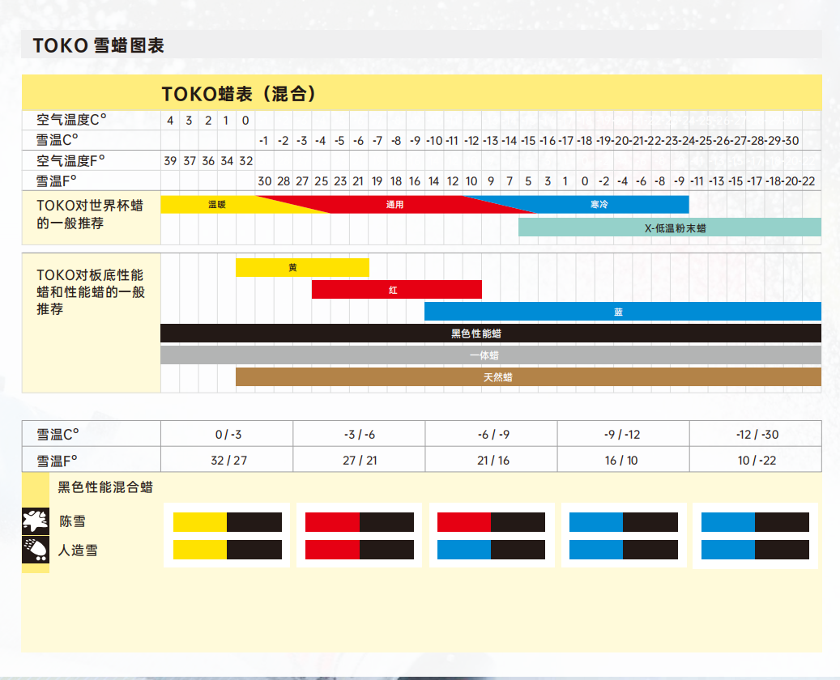Select the brown 天然蜡 bar
Screen dimensions: 840x680
point(528,377)
